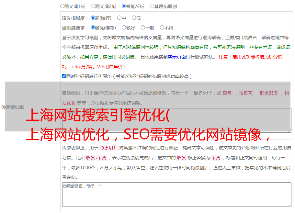Grab the 自动锁词 textarea resize handle
295x213 pixels.
click(289, 131)
